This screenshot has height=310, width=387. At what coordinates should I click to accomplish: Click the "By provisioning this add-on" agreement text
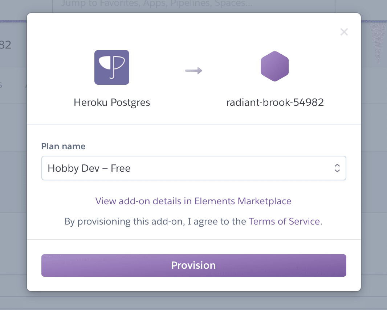click(155, 221)
